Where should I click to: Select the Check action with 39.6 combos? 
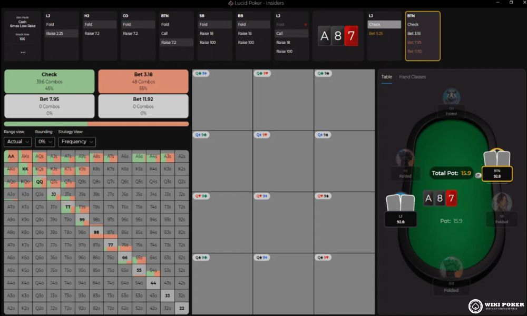[50, 81]
